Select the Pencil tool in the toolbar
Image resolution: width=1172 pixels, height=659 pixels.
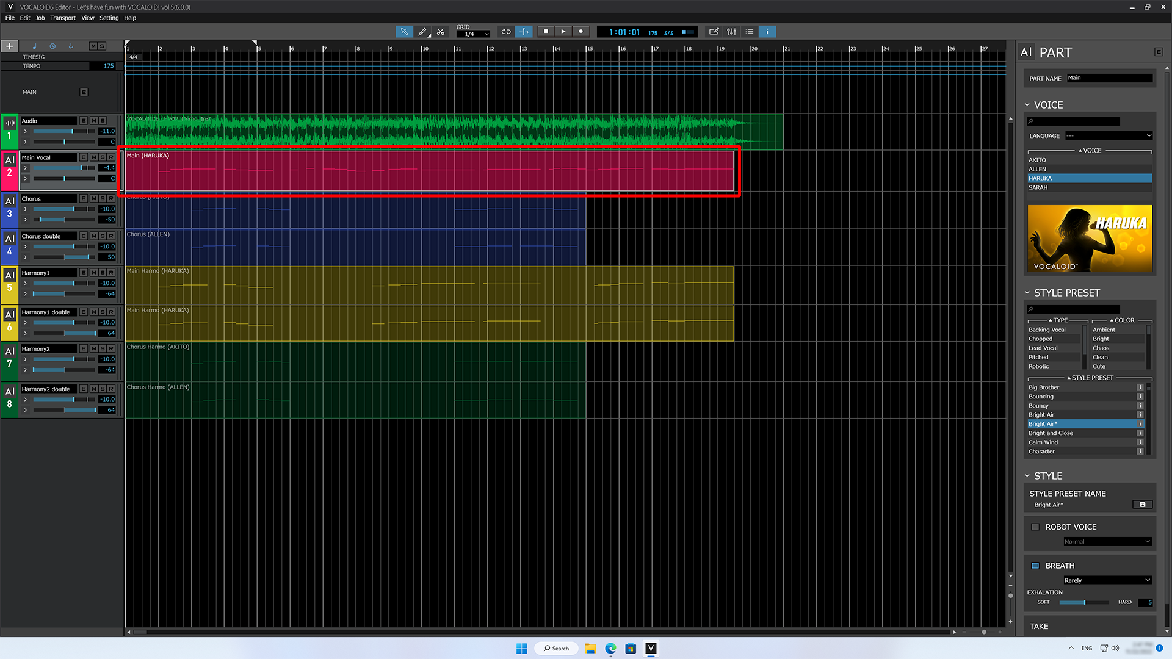(x=422, y=31)
